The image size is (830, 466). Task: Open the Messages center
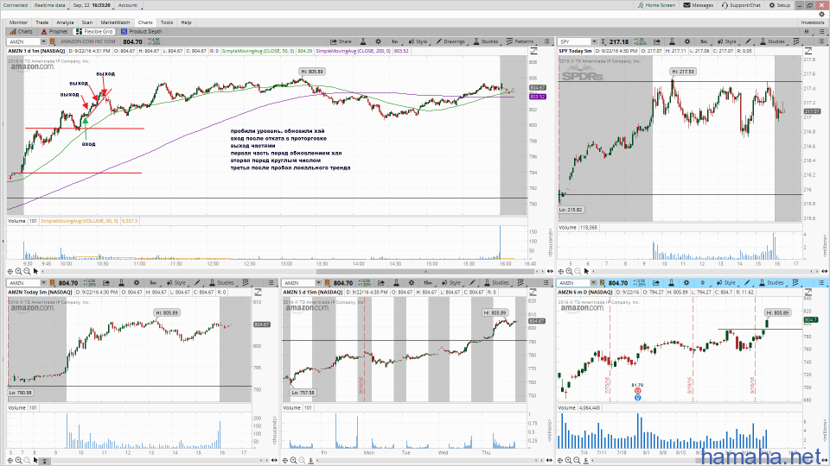pyautogui.click(x=699, y=5)
